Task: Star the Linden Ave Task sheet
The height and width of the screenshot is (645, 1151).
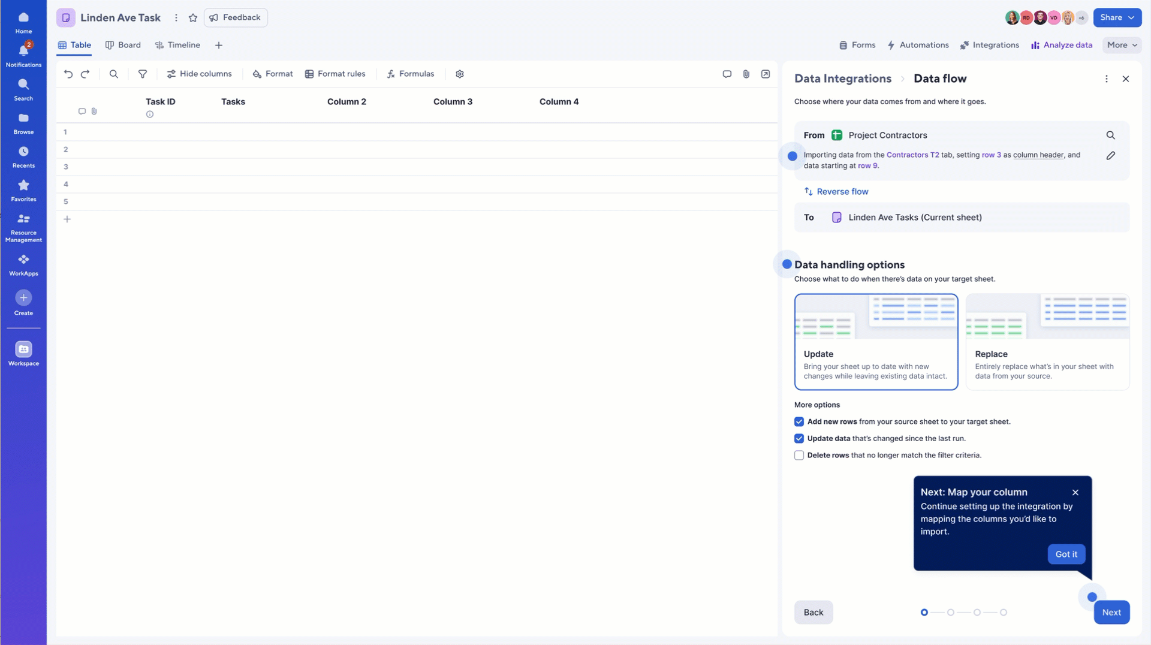Action: [x=193, y=18]
